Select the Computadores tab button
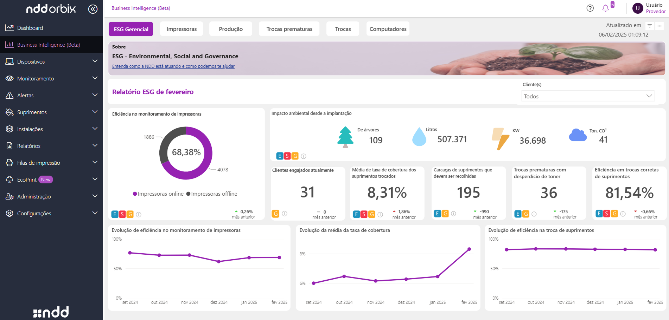669x320 pixels. click(388, 29)
